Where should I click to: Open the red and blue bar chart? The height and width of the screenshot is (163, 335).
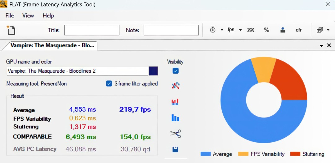[175, 102]
